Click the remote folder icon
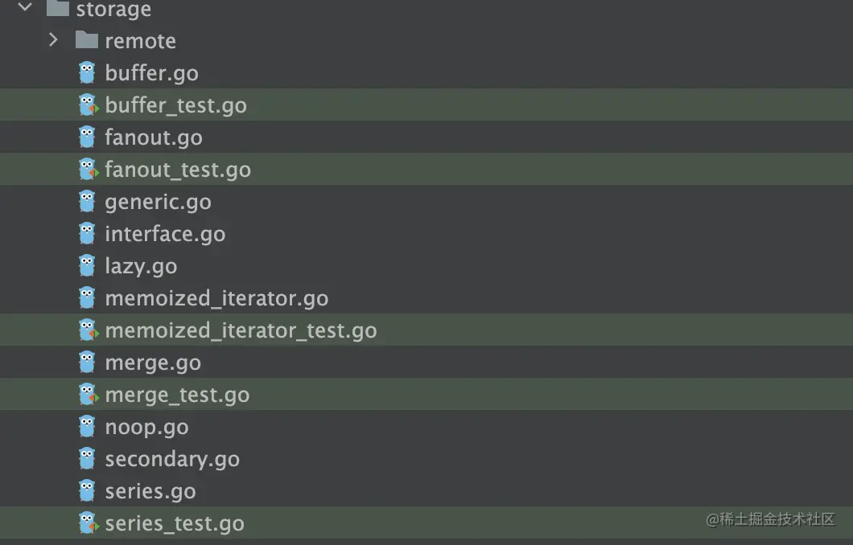This screenshot has height=545, width=853. point(87,39)
